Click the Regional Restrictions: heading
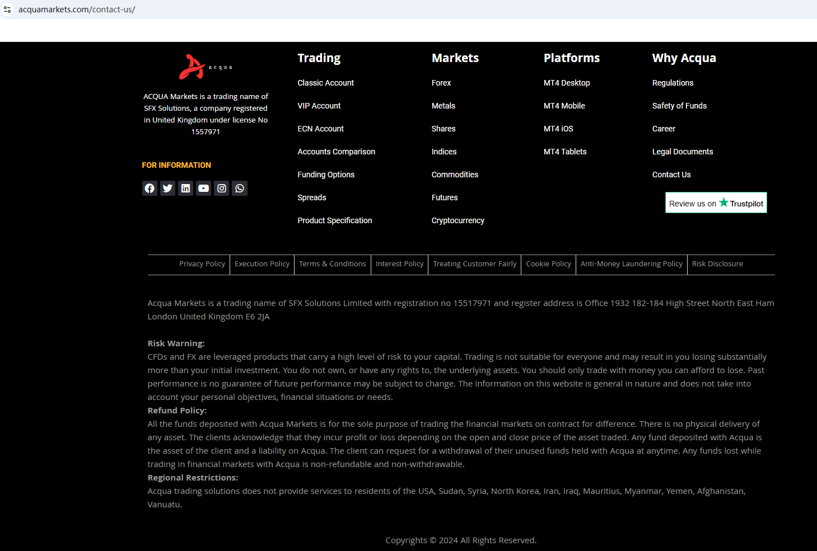 (x=193, y=478)
